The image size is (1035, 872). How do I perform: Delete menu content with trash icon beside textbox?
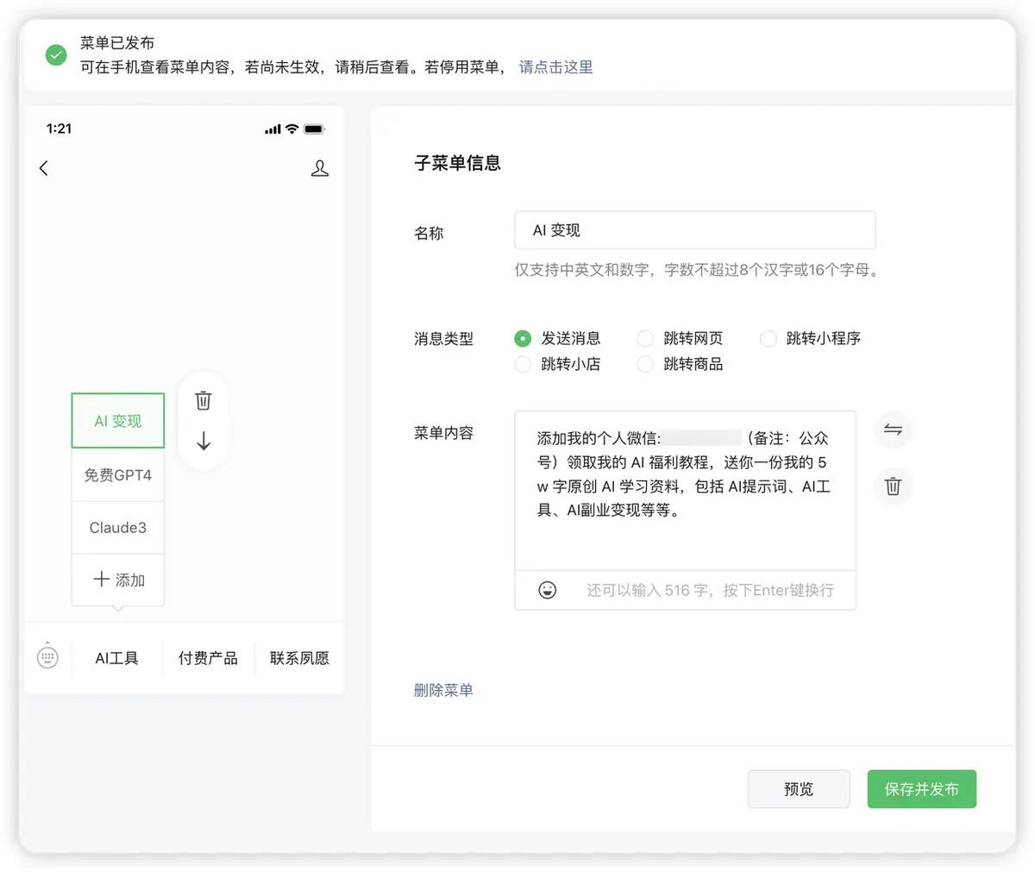coord(893,486)
